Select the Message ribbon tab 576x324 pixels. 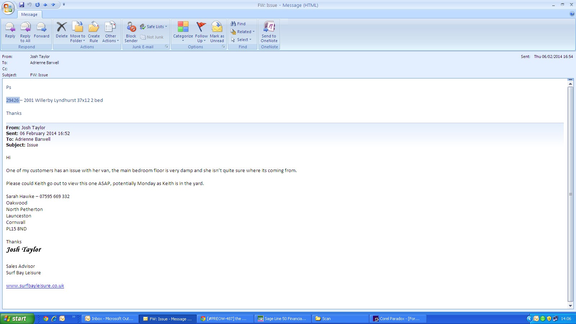coord(29,14)
